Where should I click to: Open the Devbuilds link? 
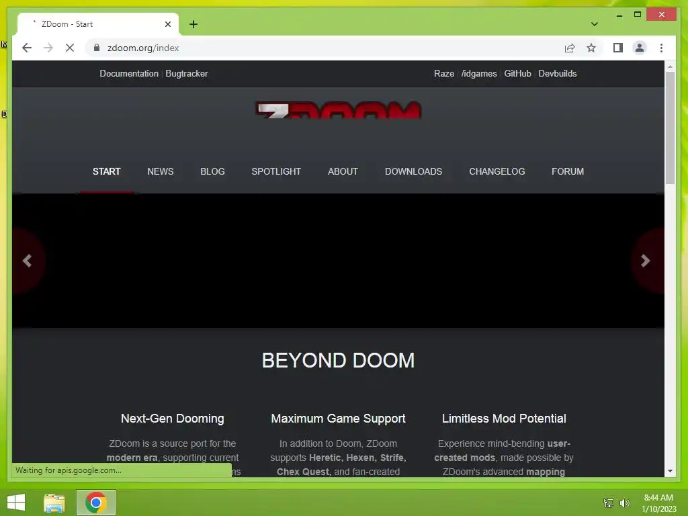(557, 74)
